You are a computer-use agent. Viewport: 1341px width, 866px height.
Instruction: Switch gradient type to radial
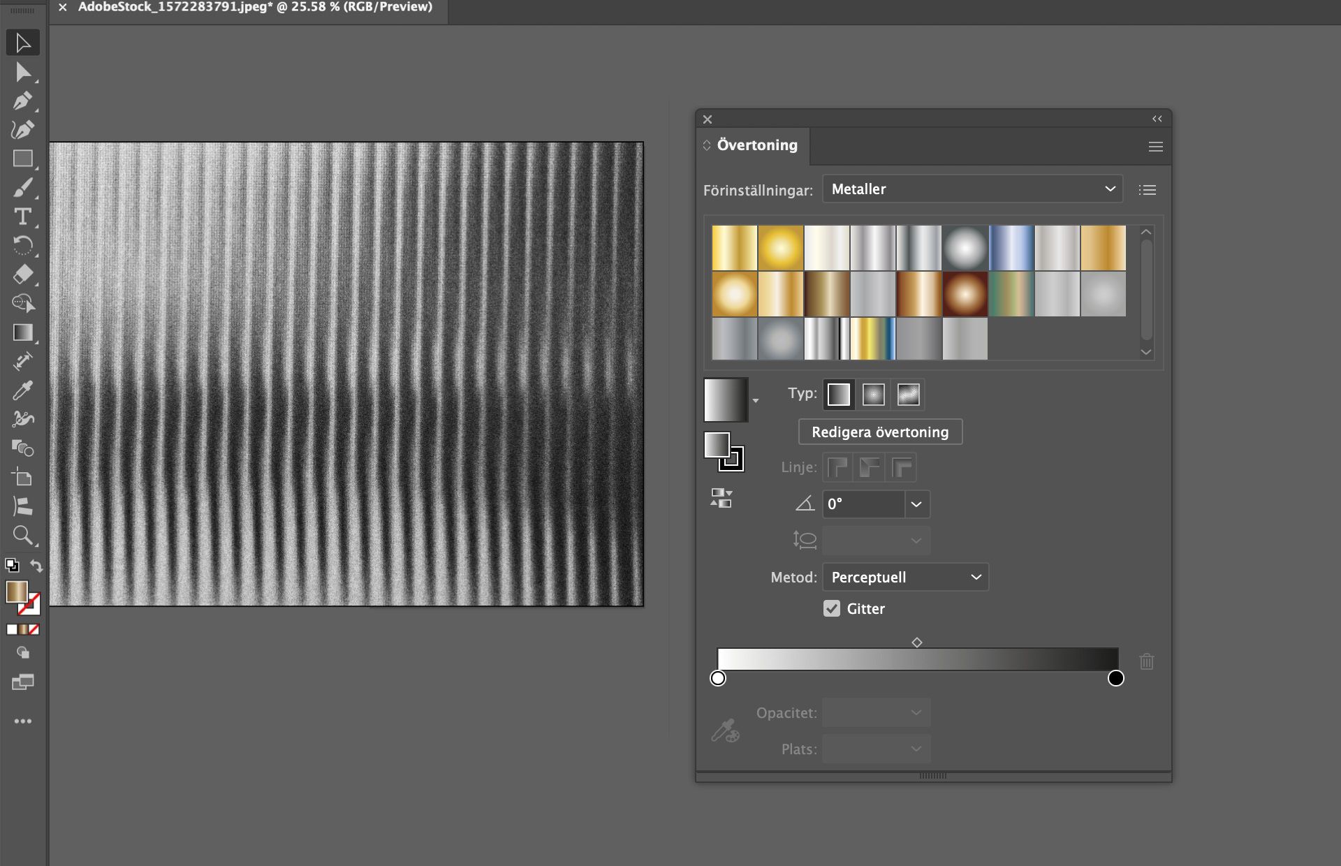click(x=873, y=394)
